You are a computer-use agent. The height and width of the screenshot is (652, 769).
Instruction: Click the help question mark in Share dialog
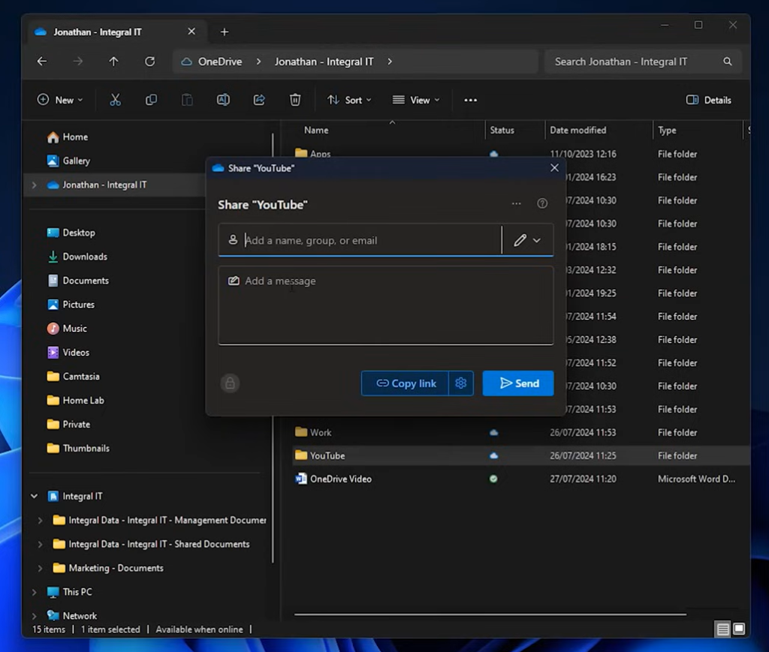coord(542,203)
